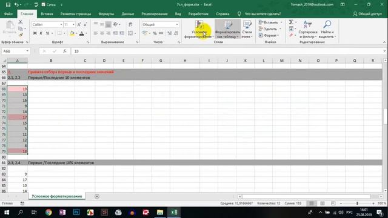The height and width of the screenshot is (218, 388).
Task: Switch to Page Break Preview in status bar
Action: (x=333, y=203)
